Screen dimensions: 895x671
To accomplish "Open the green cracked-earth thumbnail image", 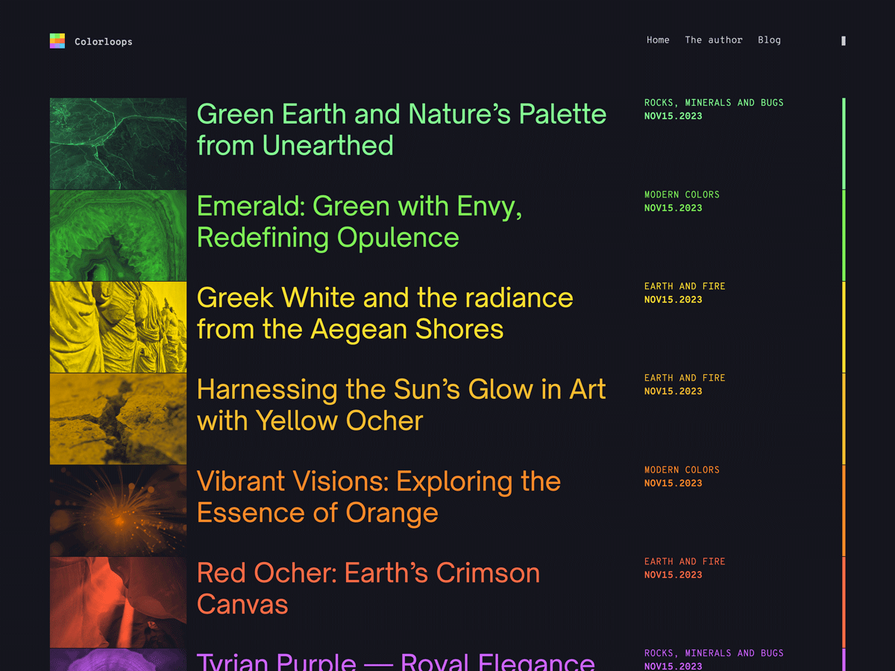I will coord(118,143).
